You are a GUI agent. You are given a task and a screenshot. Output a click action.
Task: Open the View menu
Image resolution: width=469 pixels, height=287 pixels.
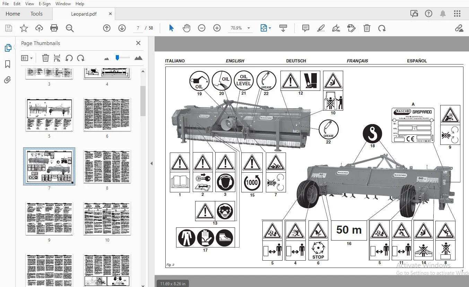pos(29,4)
